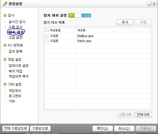Select 게임모드 under 기타 설정

coord(15,91)
